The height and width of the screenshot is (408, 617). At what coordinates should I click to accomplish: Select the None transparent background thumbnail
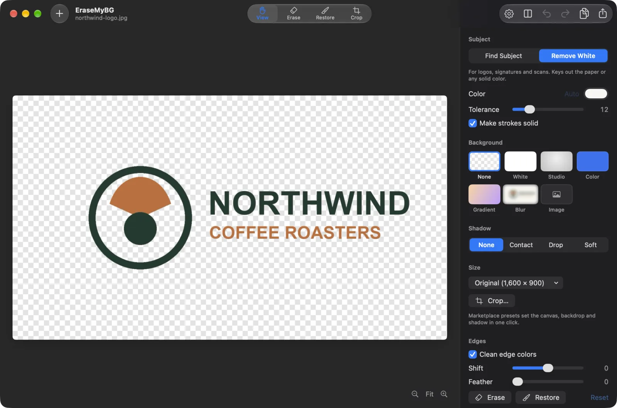(484, 161)
